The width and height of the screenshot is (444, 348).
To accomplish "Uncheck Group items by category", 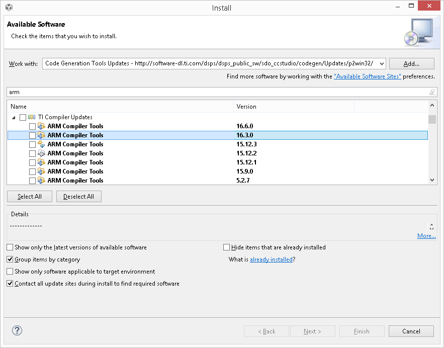I will (x=10, y=259).
